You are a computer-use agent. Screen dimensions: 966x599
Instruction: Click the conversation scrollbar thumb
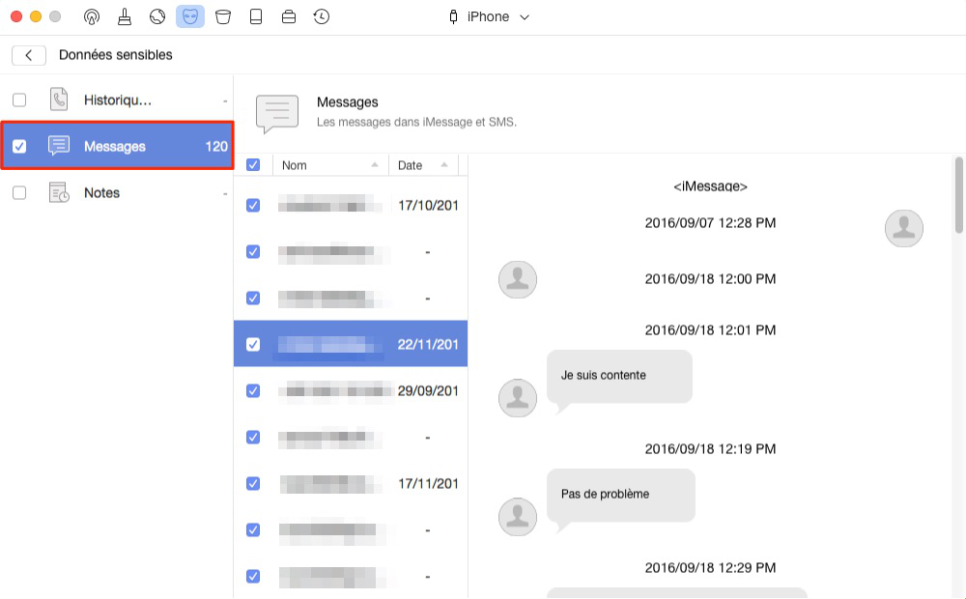(x=958, y=195)
